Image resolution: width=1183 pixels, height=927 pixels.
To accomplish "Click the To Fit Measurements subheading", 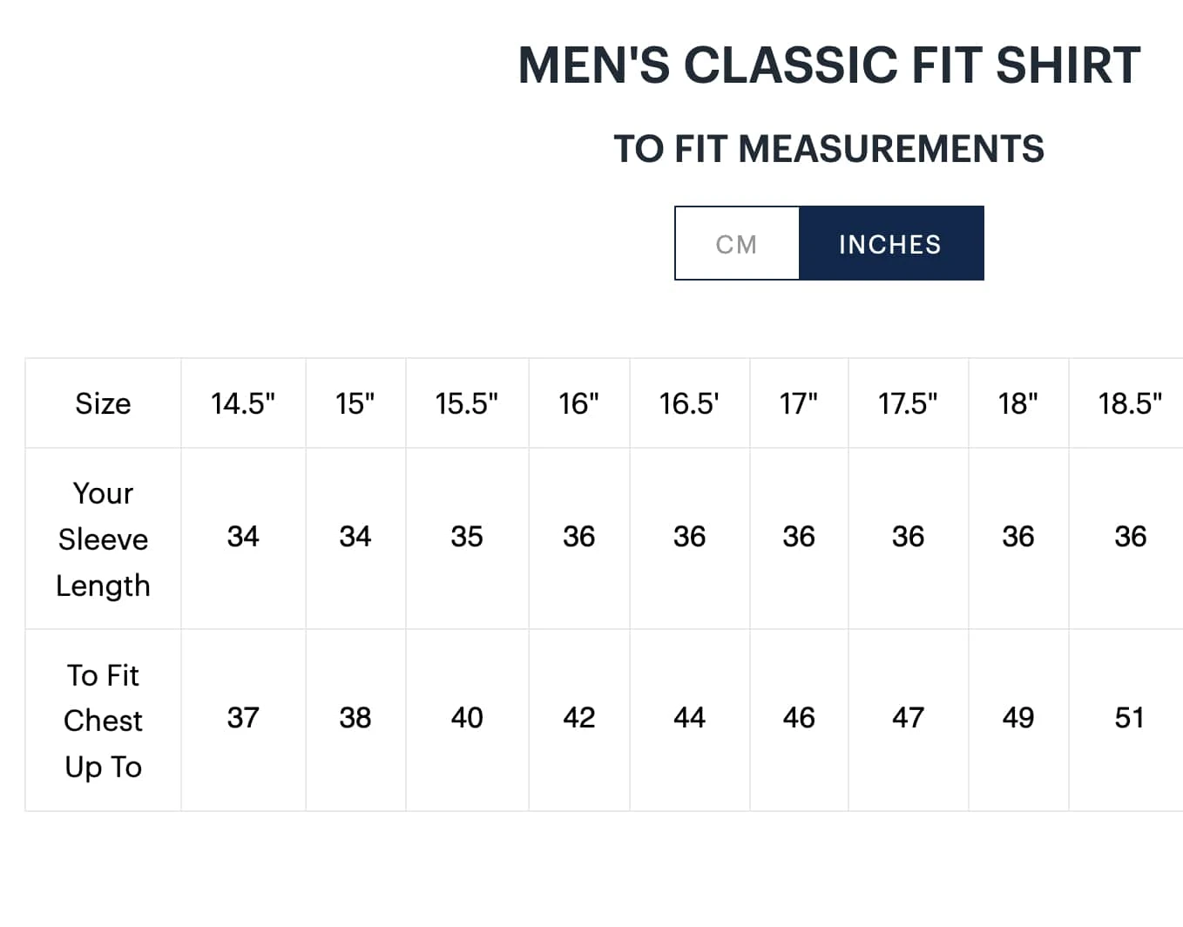I will 828,149.
